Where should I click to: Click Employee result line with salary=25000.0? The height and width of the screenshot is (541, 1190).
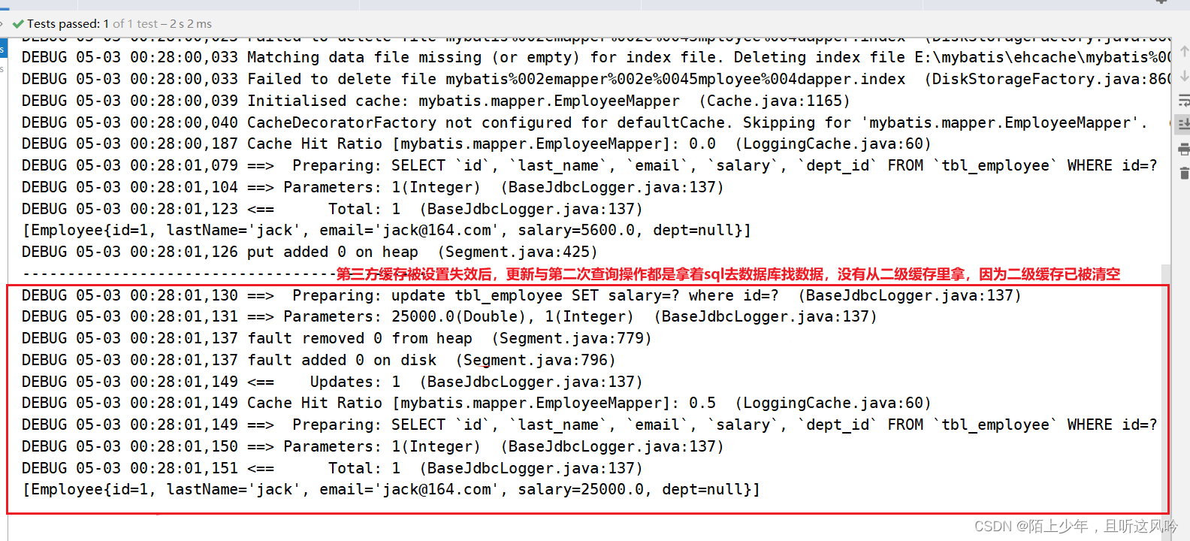(x=391, y=490)
